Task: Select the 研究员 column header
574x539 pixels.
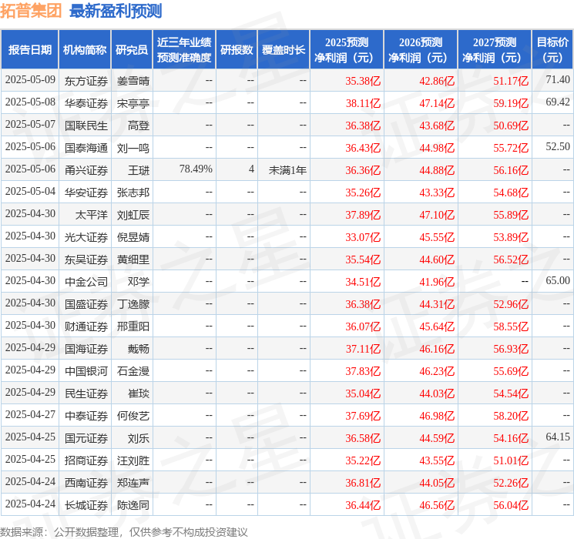Action: click(x=132, y=50)
